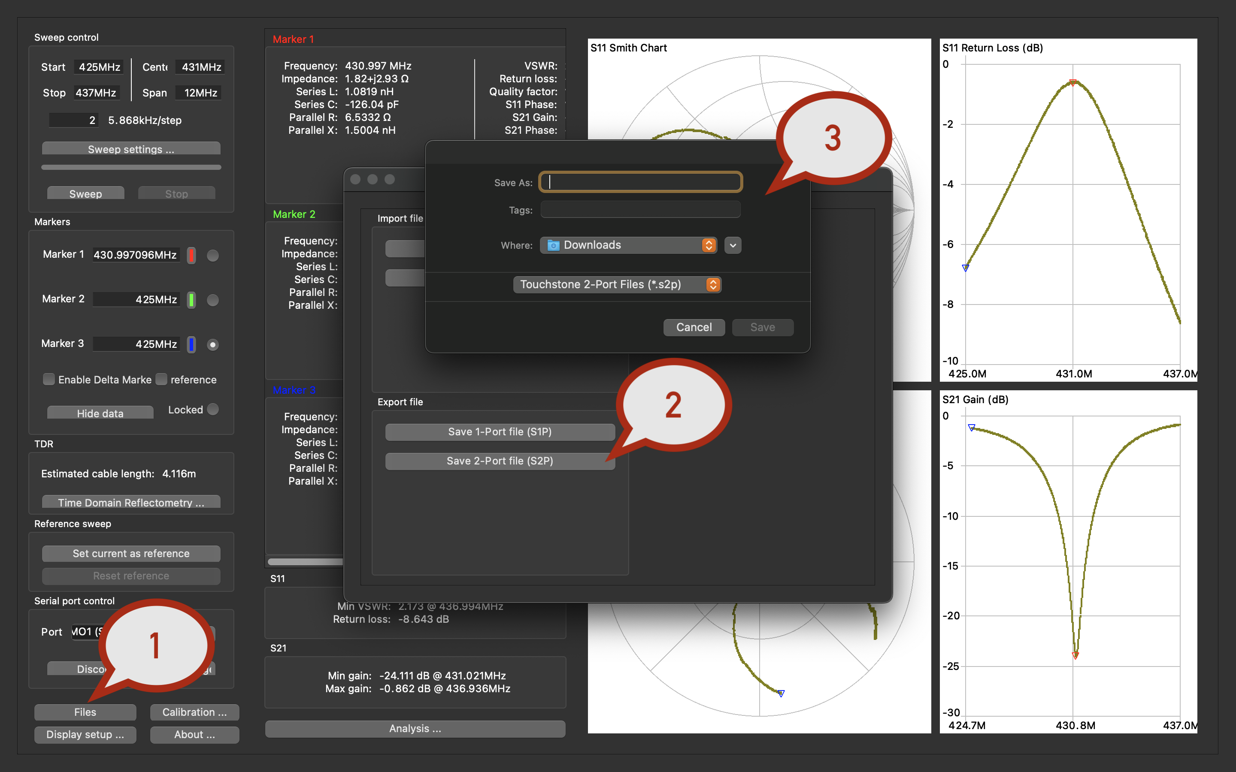The image size is (1236, 772).
Task: Click blue triangle marker on S21 Gain plot
Action: (x=972, y=427)
